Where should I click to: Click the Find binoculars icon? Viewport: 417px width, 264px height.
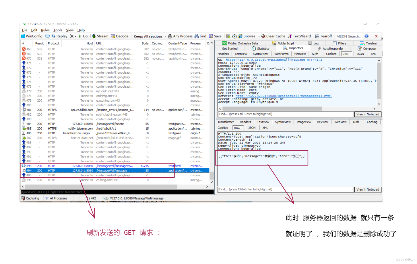[x=197, y=36]
